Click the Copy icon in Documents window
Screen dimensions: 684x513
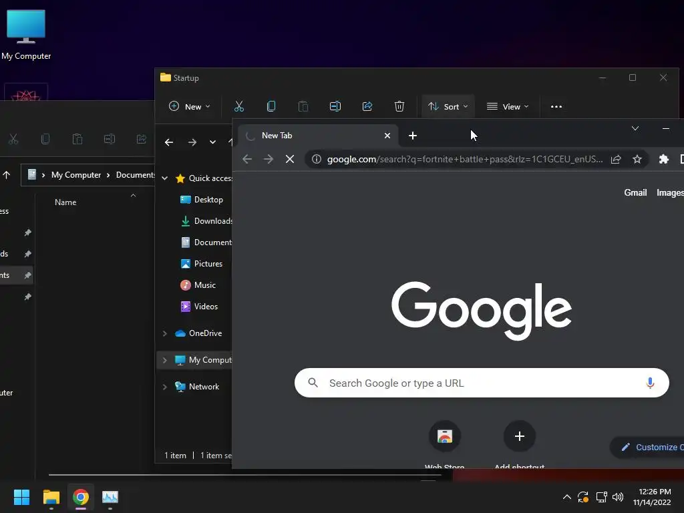pyautogui.click(x=45, y=139)
